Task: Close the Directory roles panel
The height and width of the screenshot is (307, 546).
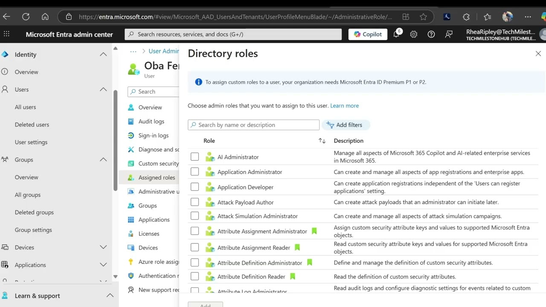Action: point(538,53)
